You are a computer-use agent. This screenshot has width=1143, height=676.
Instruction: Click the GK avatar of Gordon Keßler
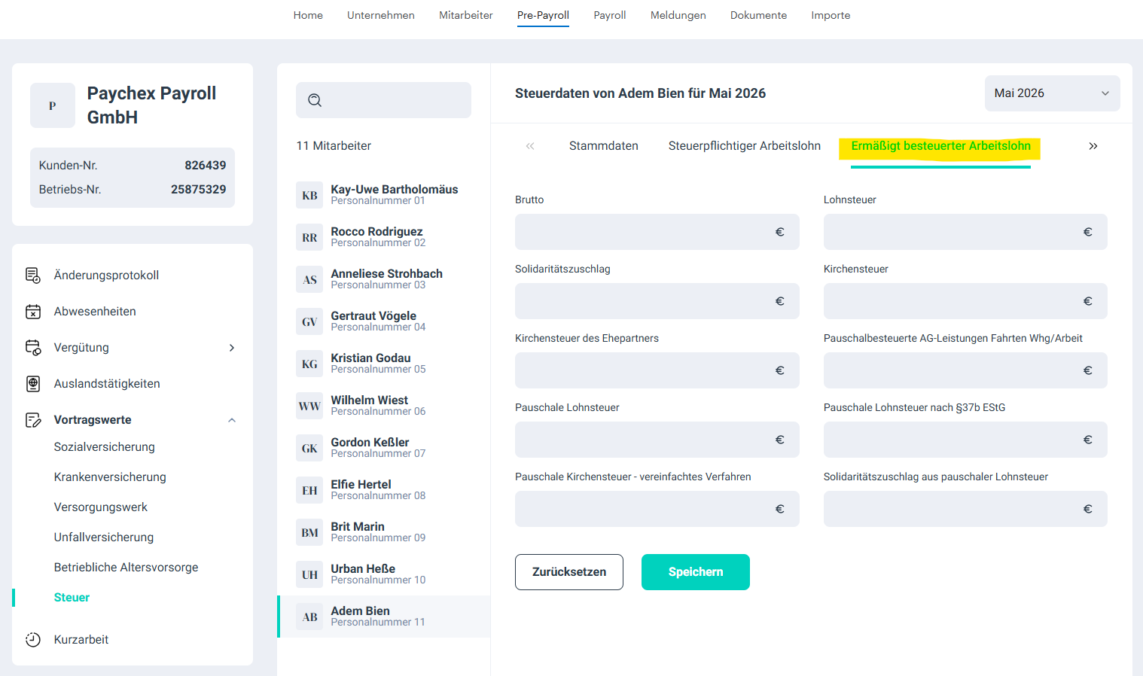pos(309,448)
